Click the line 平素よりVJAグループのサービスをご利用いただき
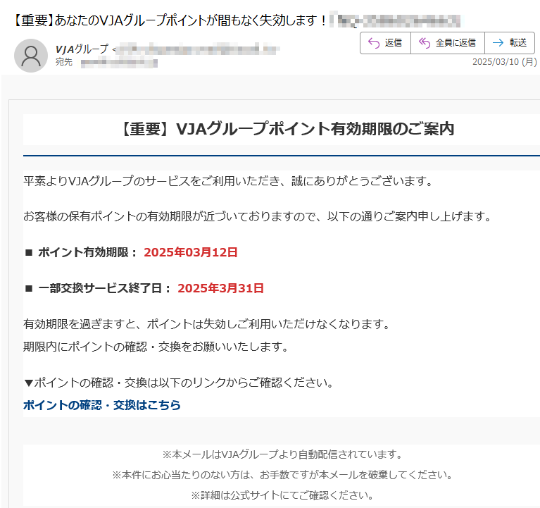Viewport: 540px width, 508px height. 228,181
